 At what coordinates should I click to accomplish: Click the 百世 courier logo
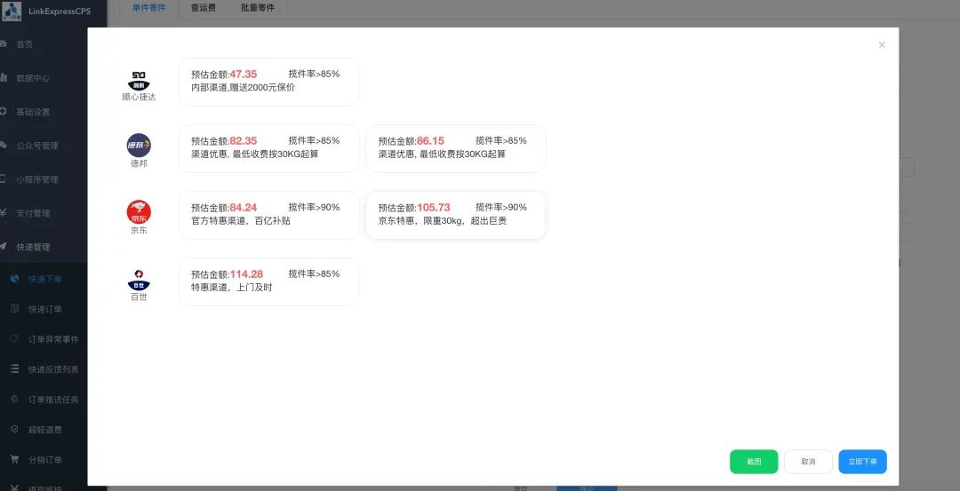pyautogui.click(x=139, y=280)
